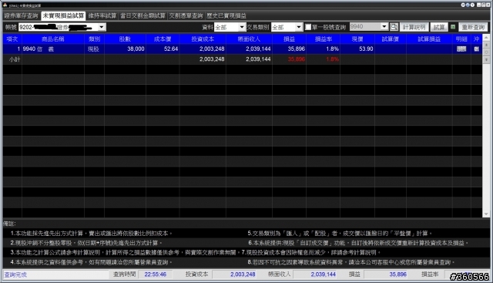Click the second blue round title bar icon
The image size is (493, 283).
(468, 5)
